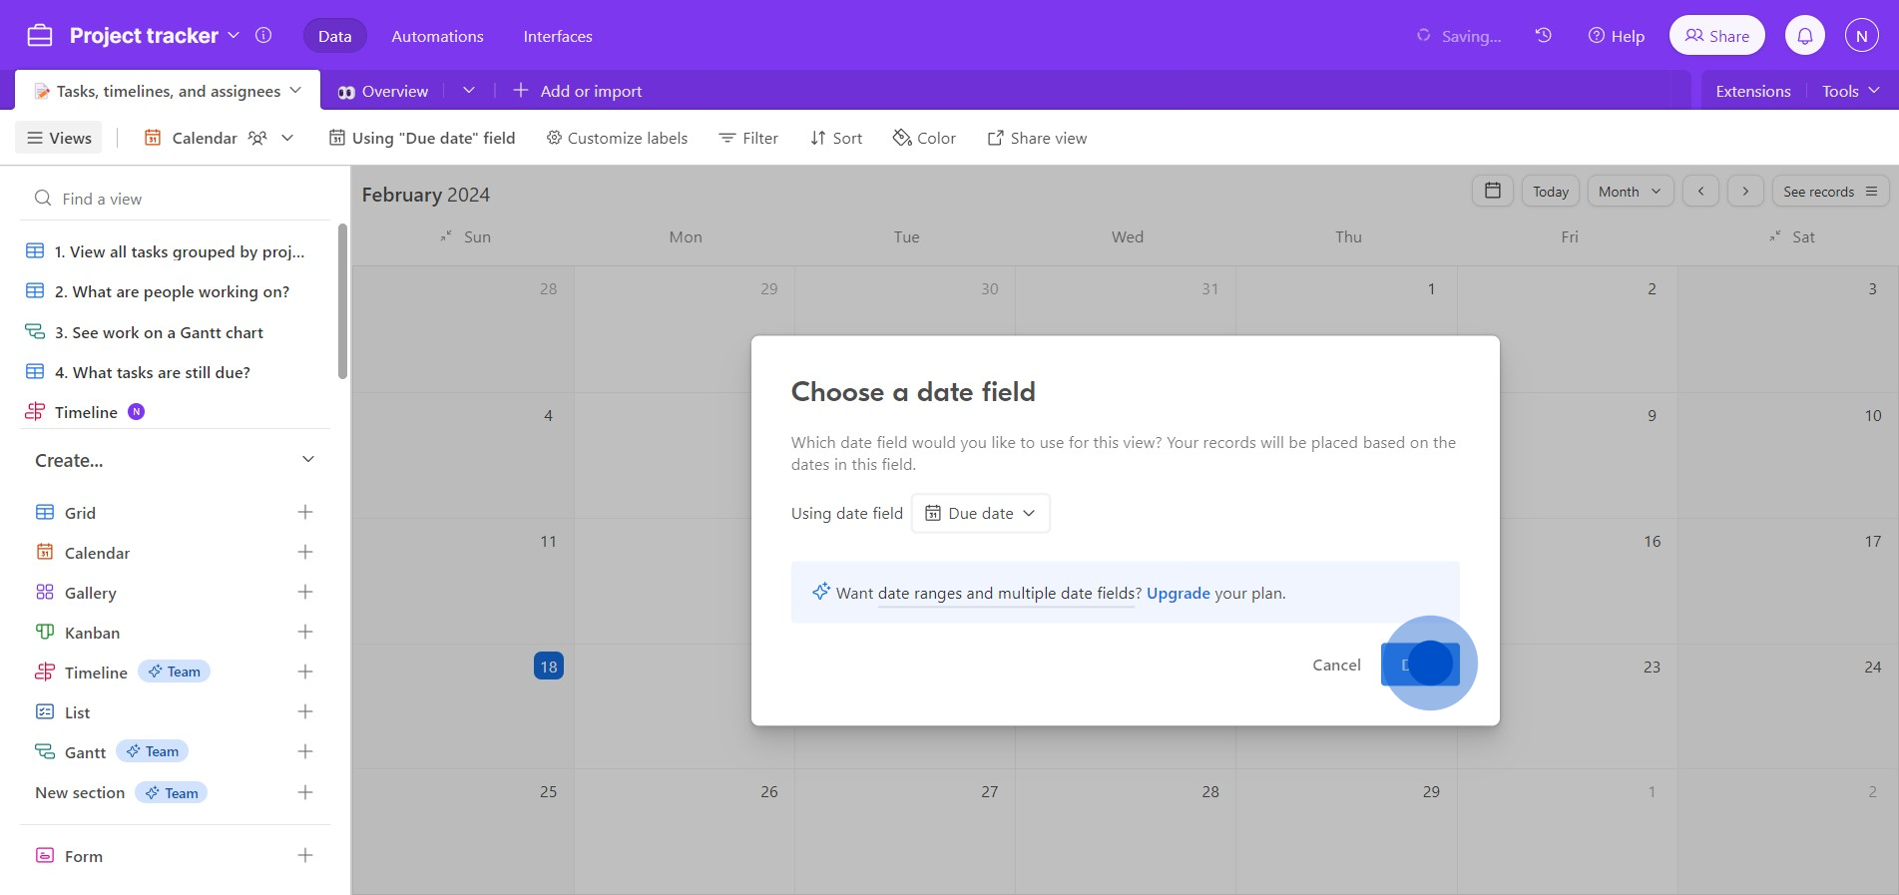Open the N account avatar
1899x895 pixels.
1862,36
